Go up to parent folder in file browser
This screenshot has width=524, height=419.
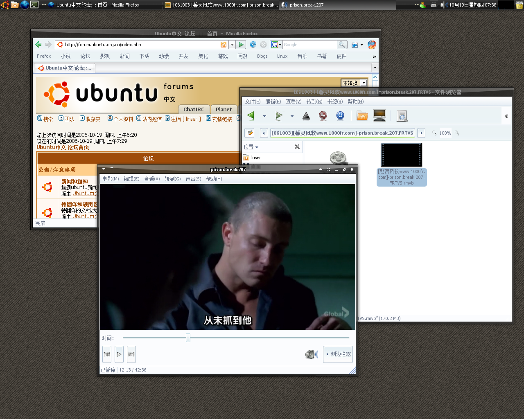click(x=306, y=116)
